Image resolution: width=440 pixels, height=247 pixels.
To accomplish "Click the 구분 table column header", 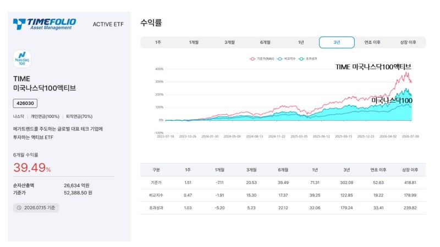I will (x=156, y=170).
